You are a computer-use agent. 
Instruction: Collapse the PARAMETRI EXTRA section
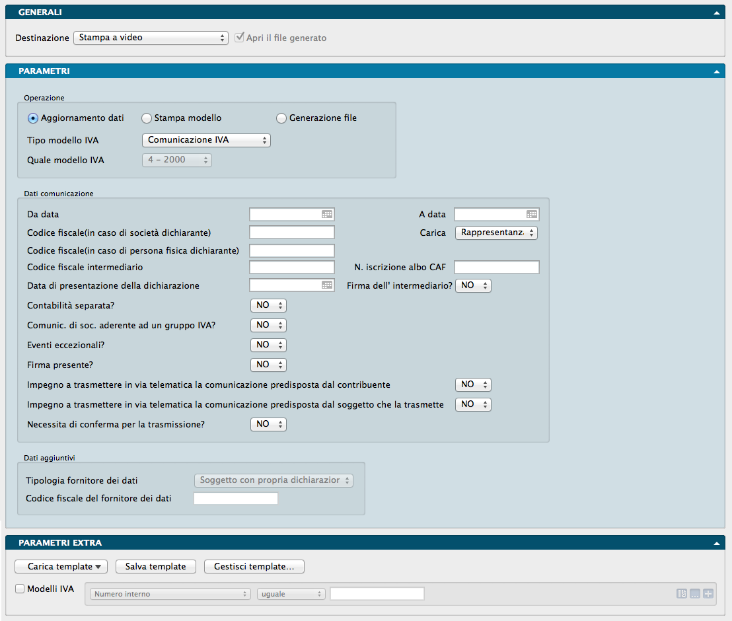[x=716, y=543]
